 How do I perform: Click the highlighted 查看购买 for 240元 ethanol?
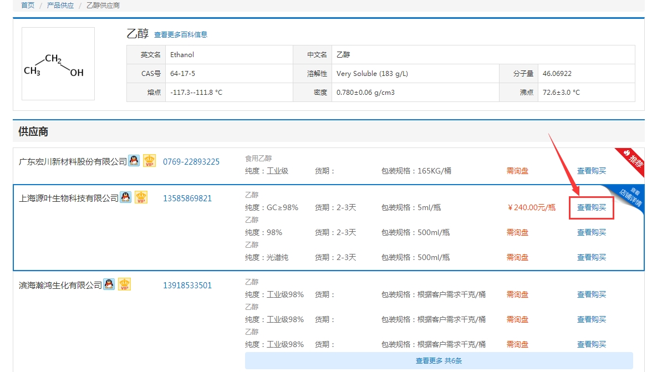coord(591,207)
